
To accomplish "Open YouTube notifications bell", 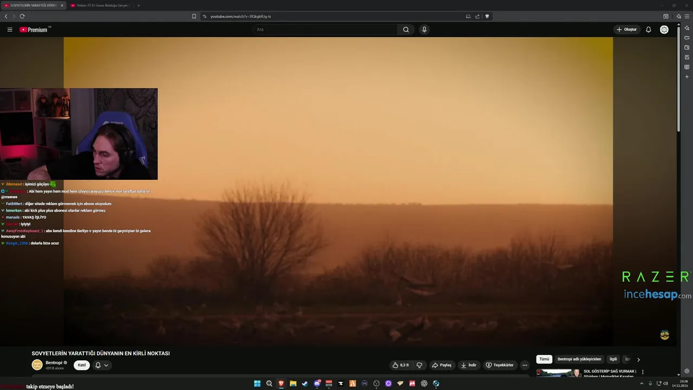I will click(x=648, y=30).
